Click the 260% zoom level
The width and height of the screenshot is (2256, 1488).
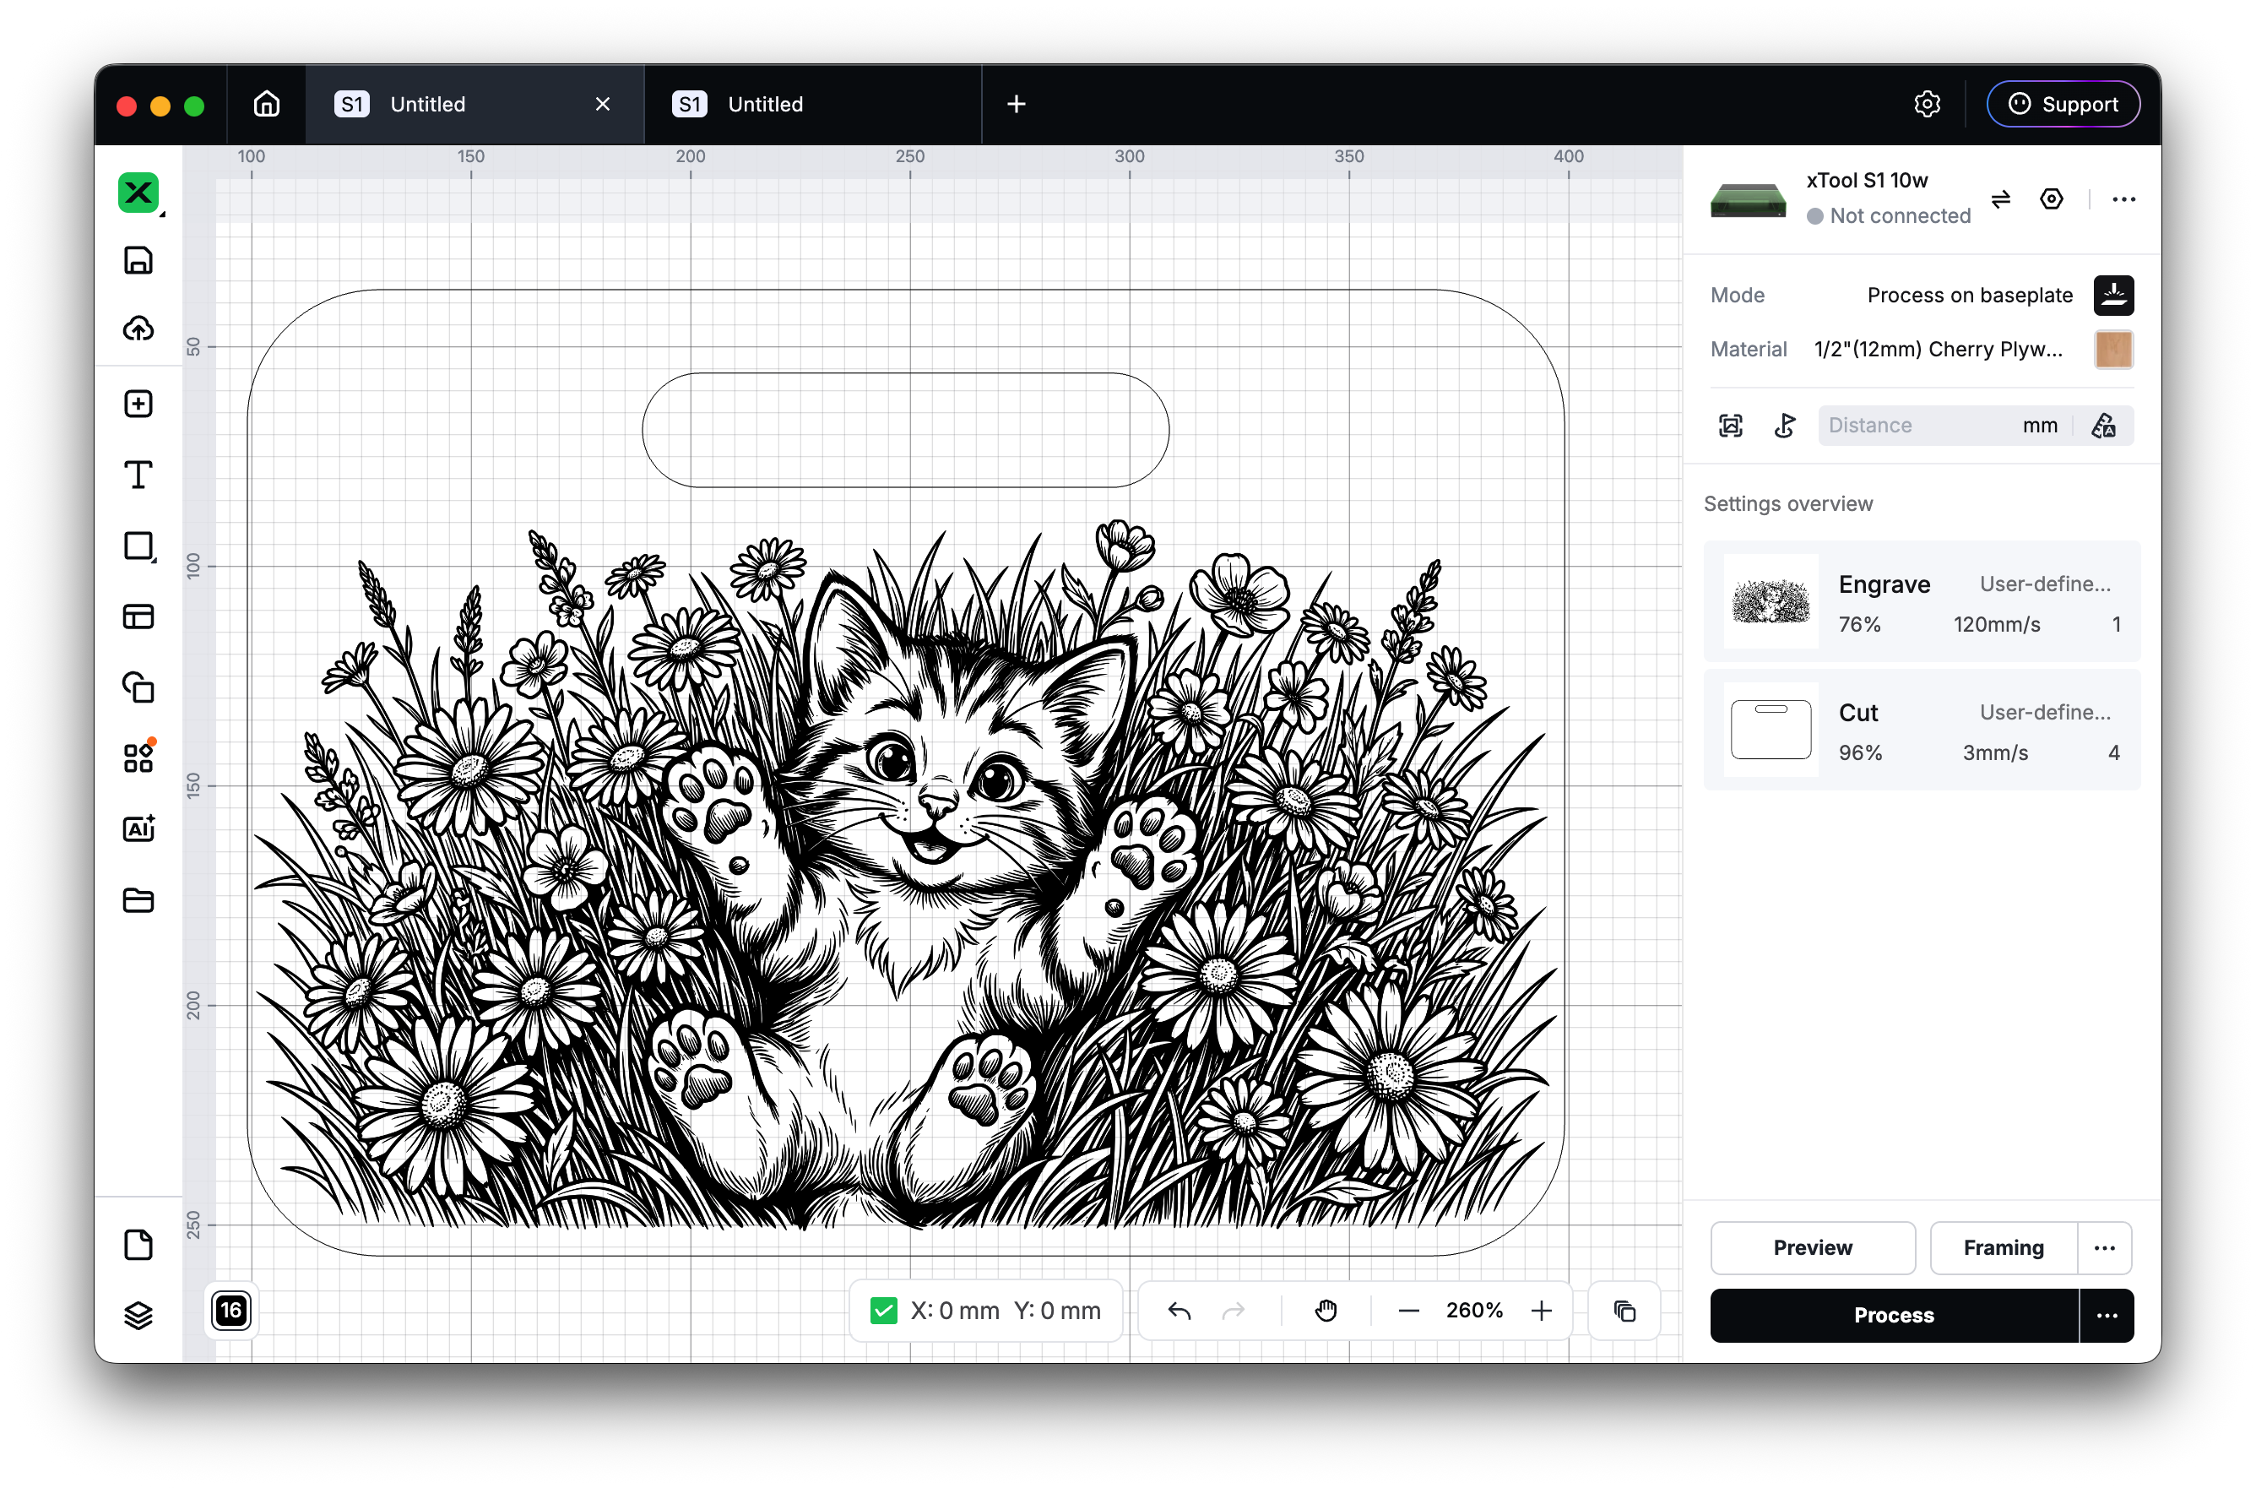pos(1473,1311)
